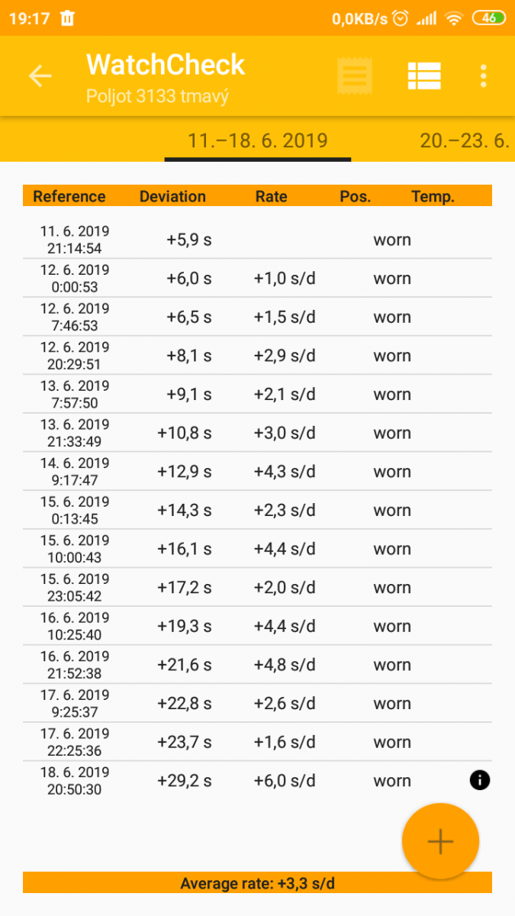Tap the Deviation column header
This screenshot has width=515, height=916.
172,196
